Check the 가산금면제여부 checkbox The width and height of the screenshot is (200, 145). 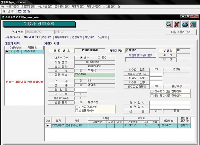point(76,107)
